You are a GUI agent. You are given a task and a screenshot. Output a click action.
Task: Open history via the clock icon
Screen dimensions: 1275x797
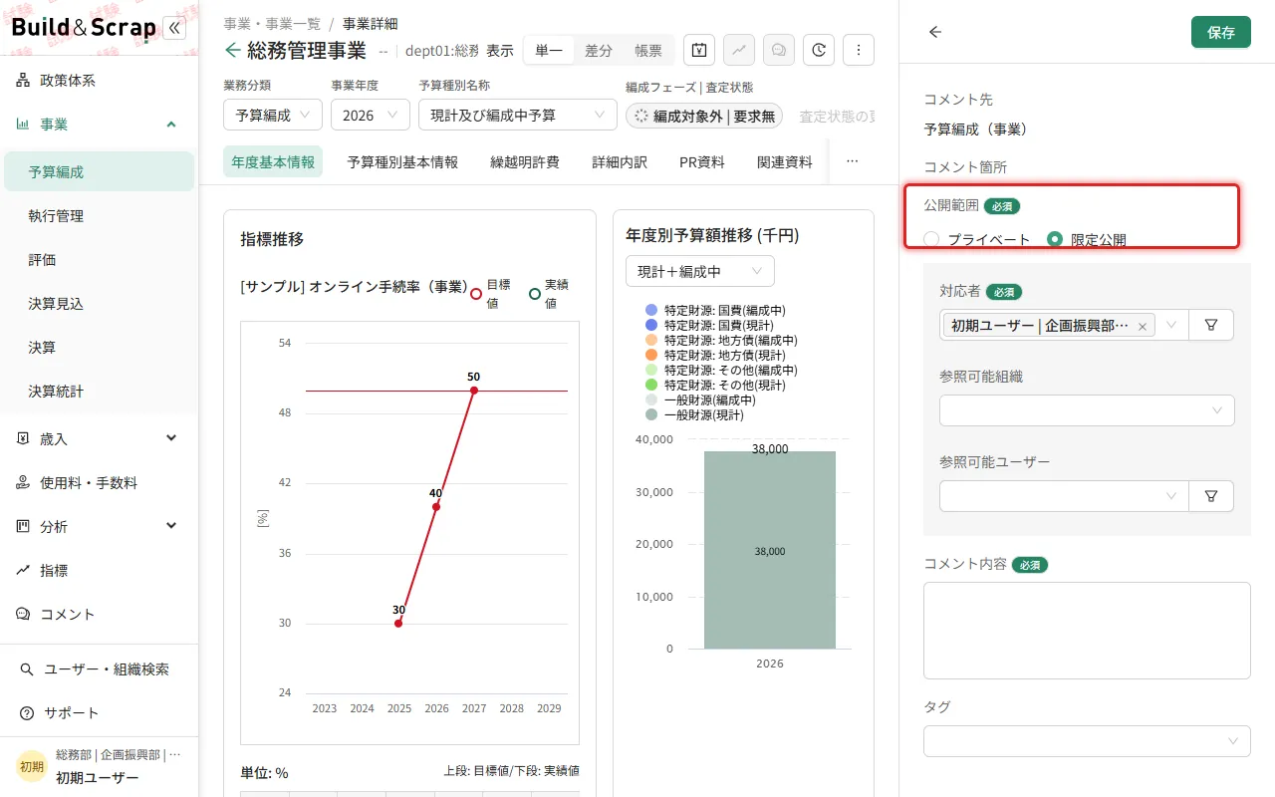tap(819, 50)
